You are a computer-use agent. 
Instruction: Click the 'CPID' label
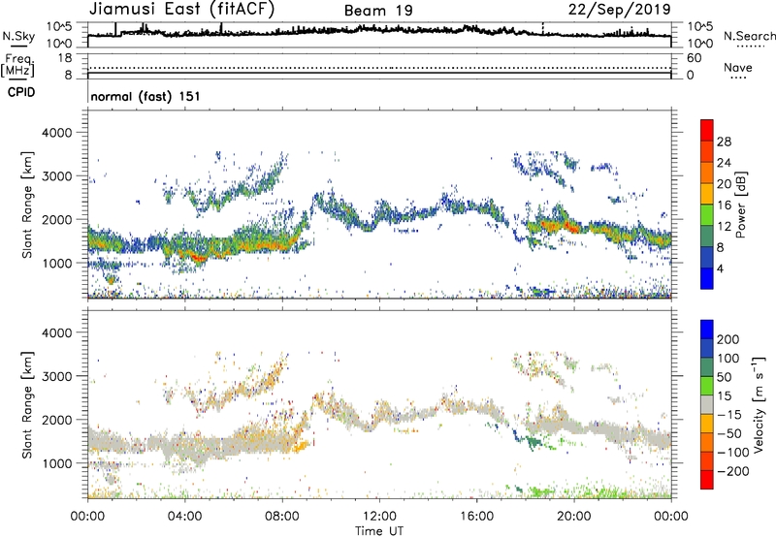coord(21,92)
